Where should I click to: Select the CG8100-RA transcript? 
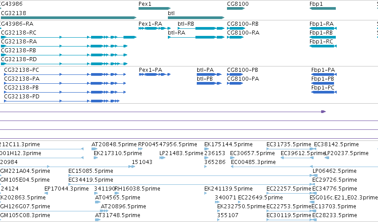[235, 37]
